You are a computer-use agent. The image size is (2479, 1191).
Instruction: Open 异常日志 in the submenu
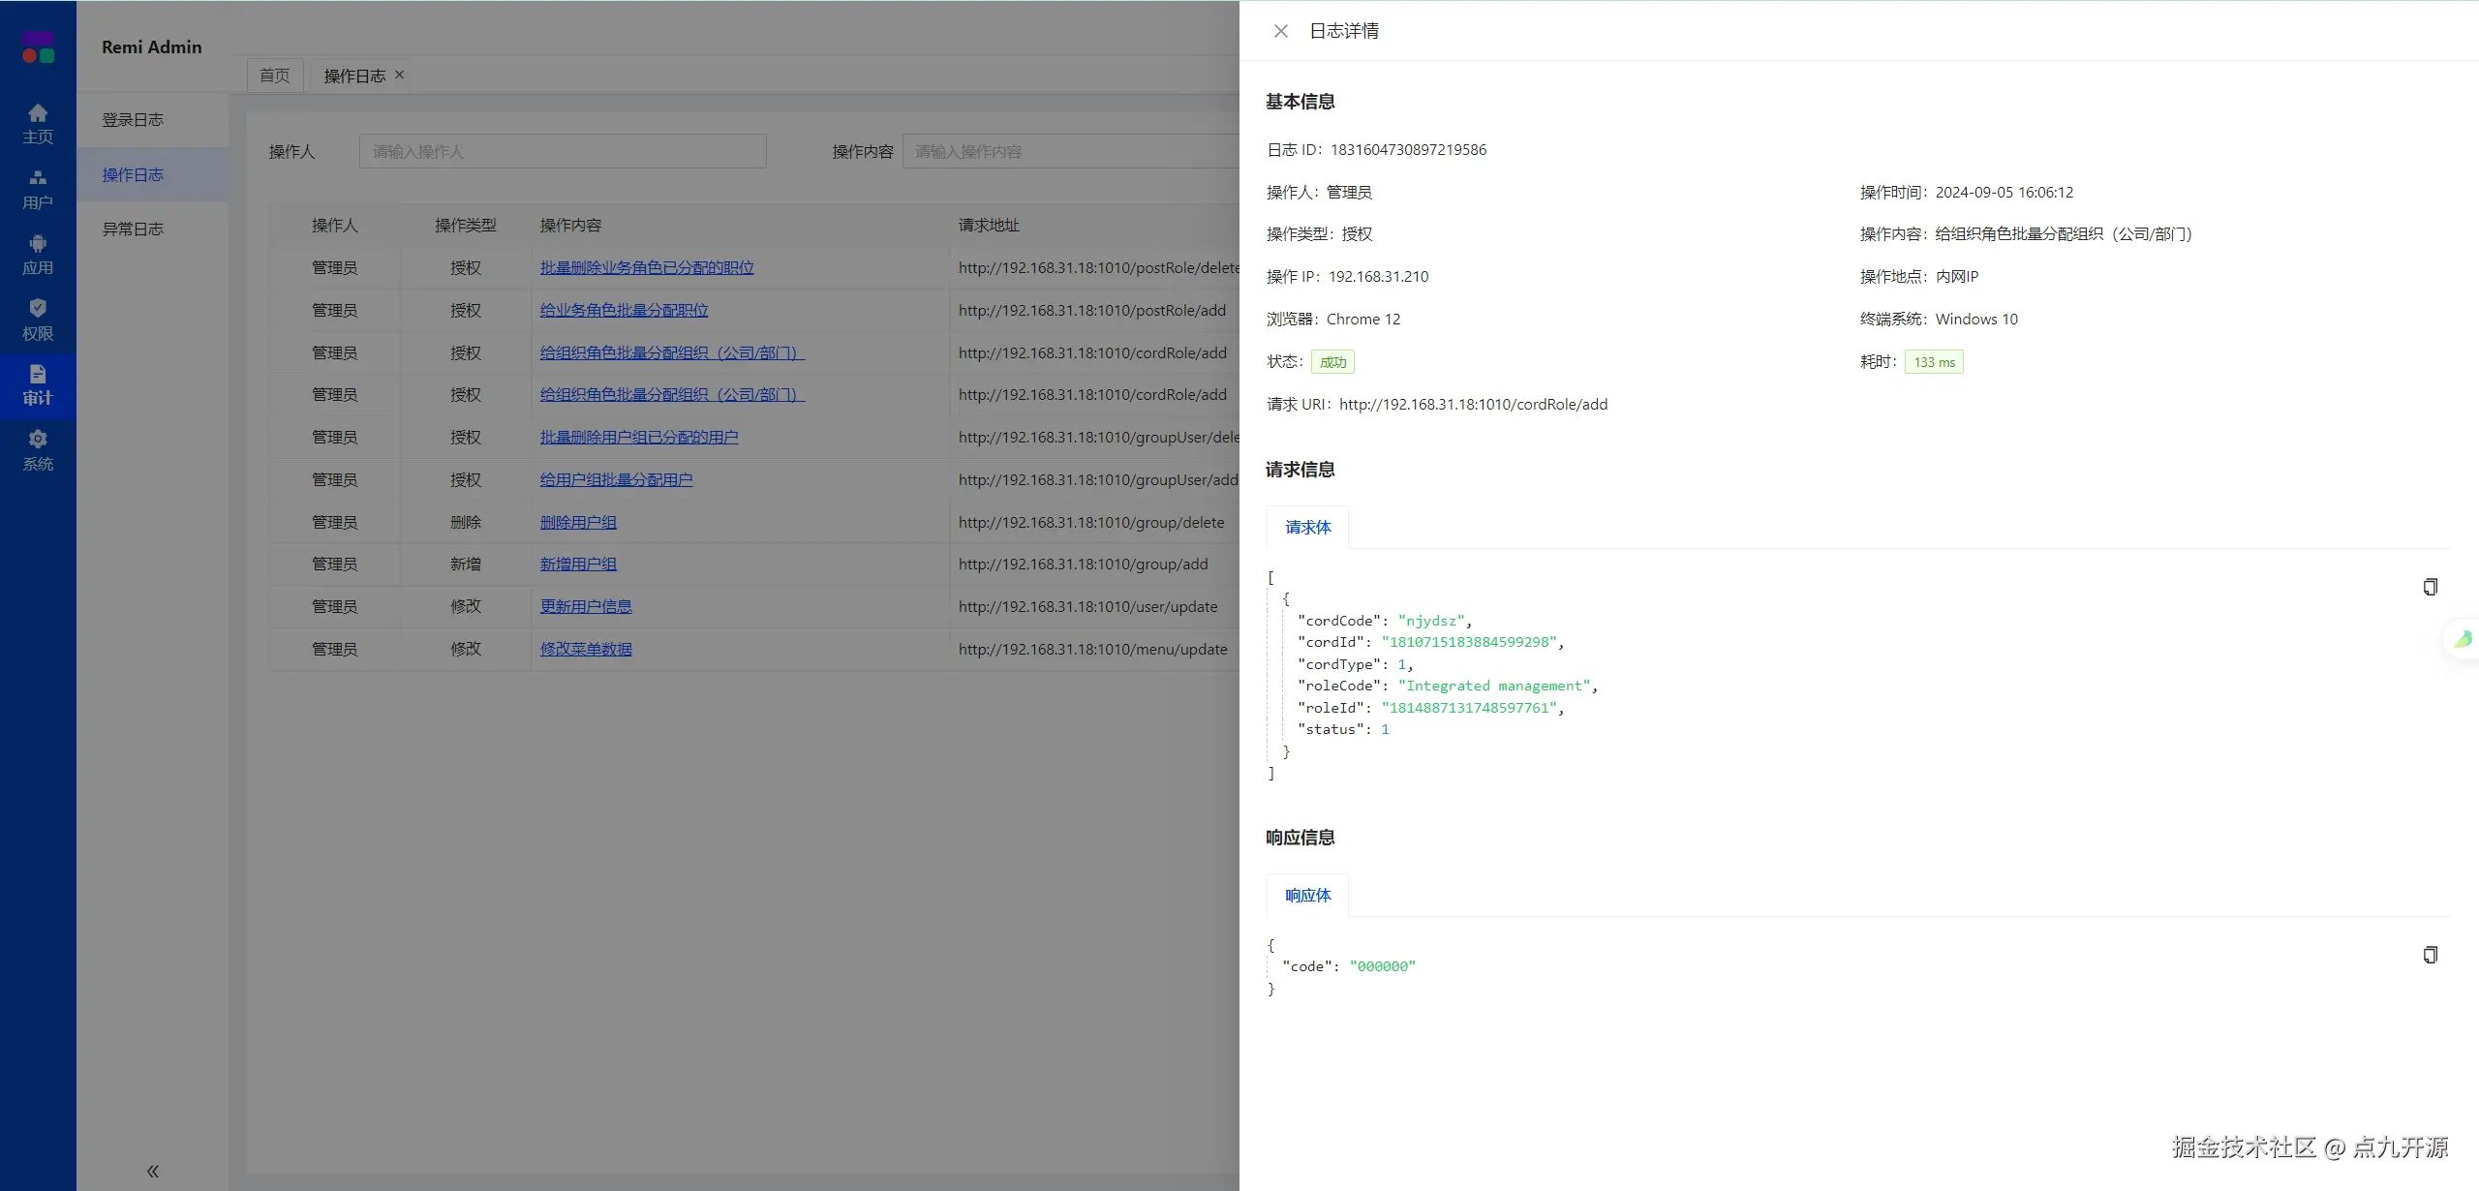pyautogui.click(x=133, y=229)
